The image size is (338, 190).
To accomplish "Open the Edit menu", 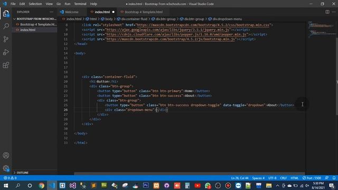I will (22, 4).
